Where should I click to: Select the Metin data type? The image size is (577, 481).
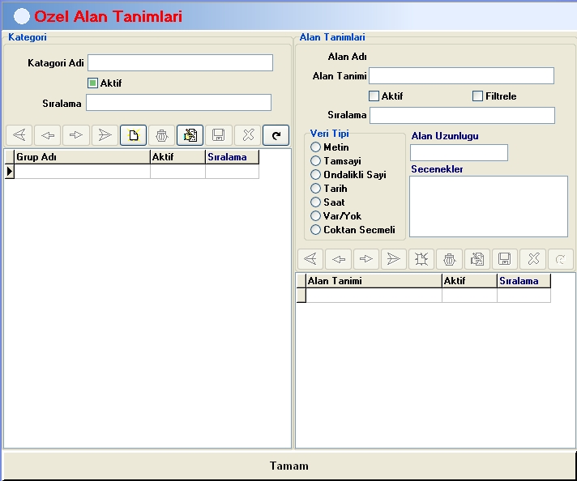(315, 147)
